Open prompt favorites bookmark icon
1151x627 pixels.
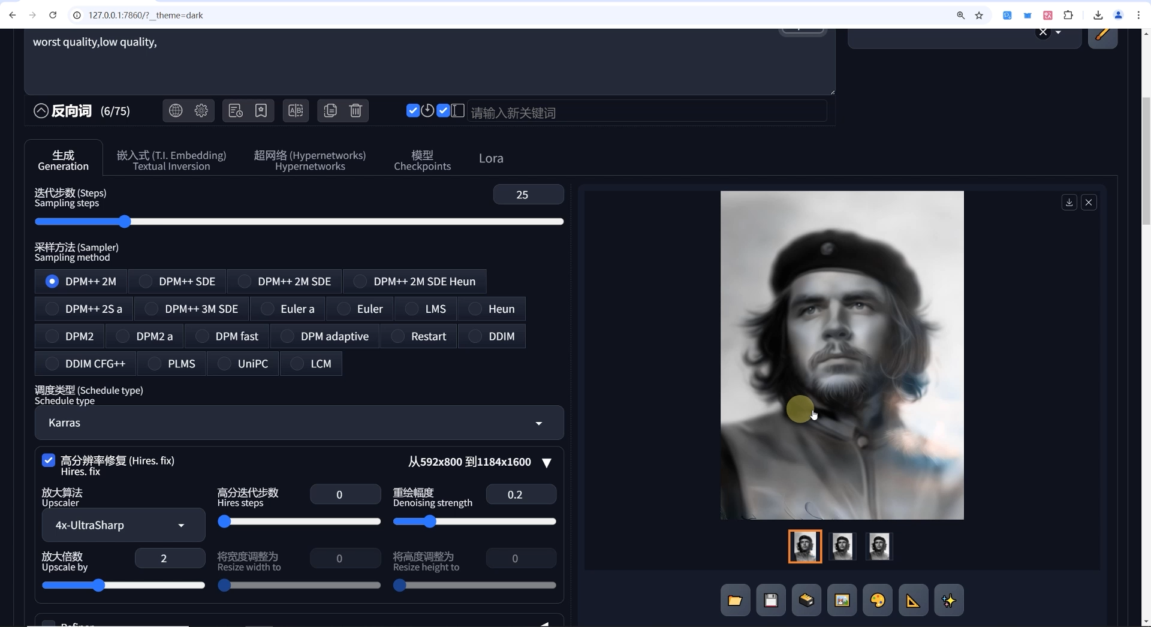click(261, 111)
